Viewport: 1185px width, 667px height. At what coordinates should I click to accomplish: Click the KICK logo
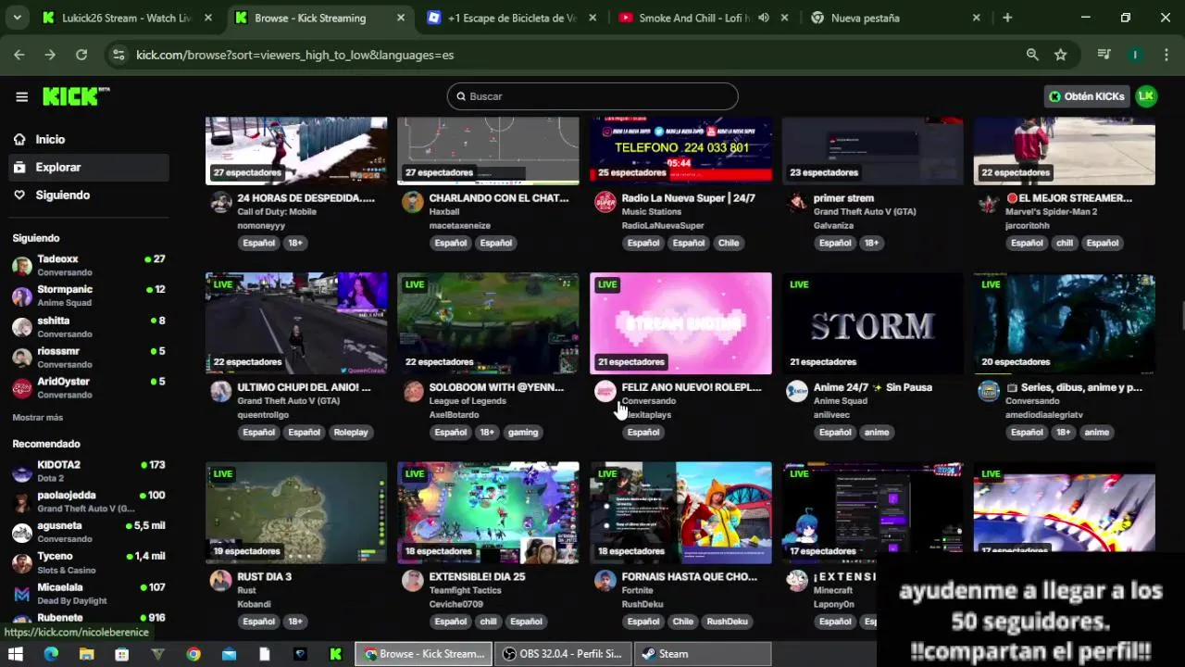tap(76, 96)
